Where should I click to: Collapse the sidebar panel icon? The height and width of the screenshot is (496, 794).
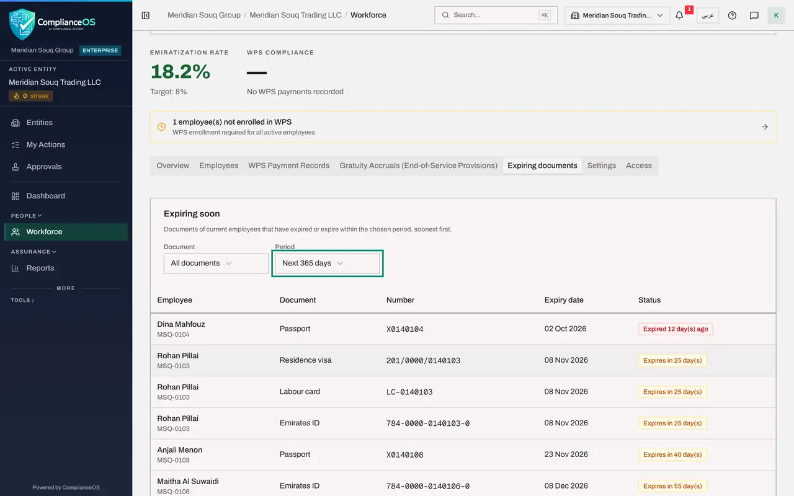point(146,15)
